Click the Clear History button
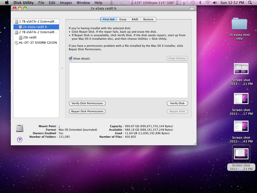 pos(177,58)
